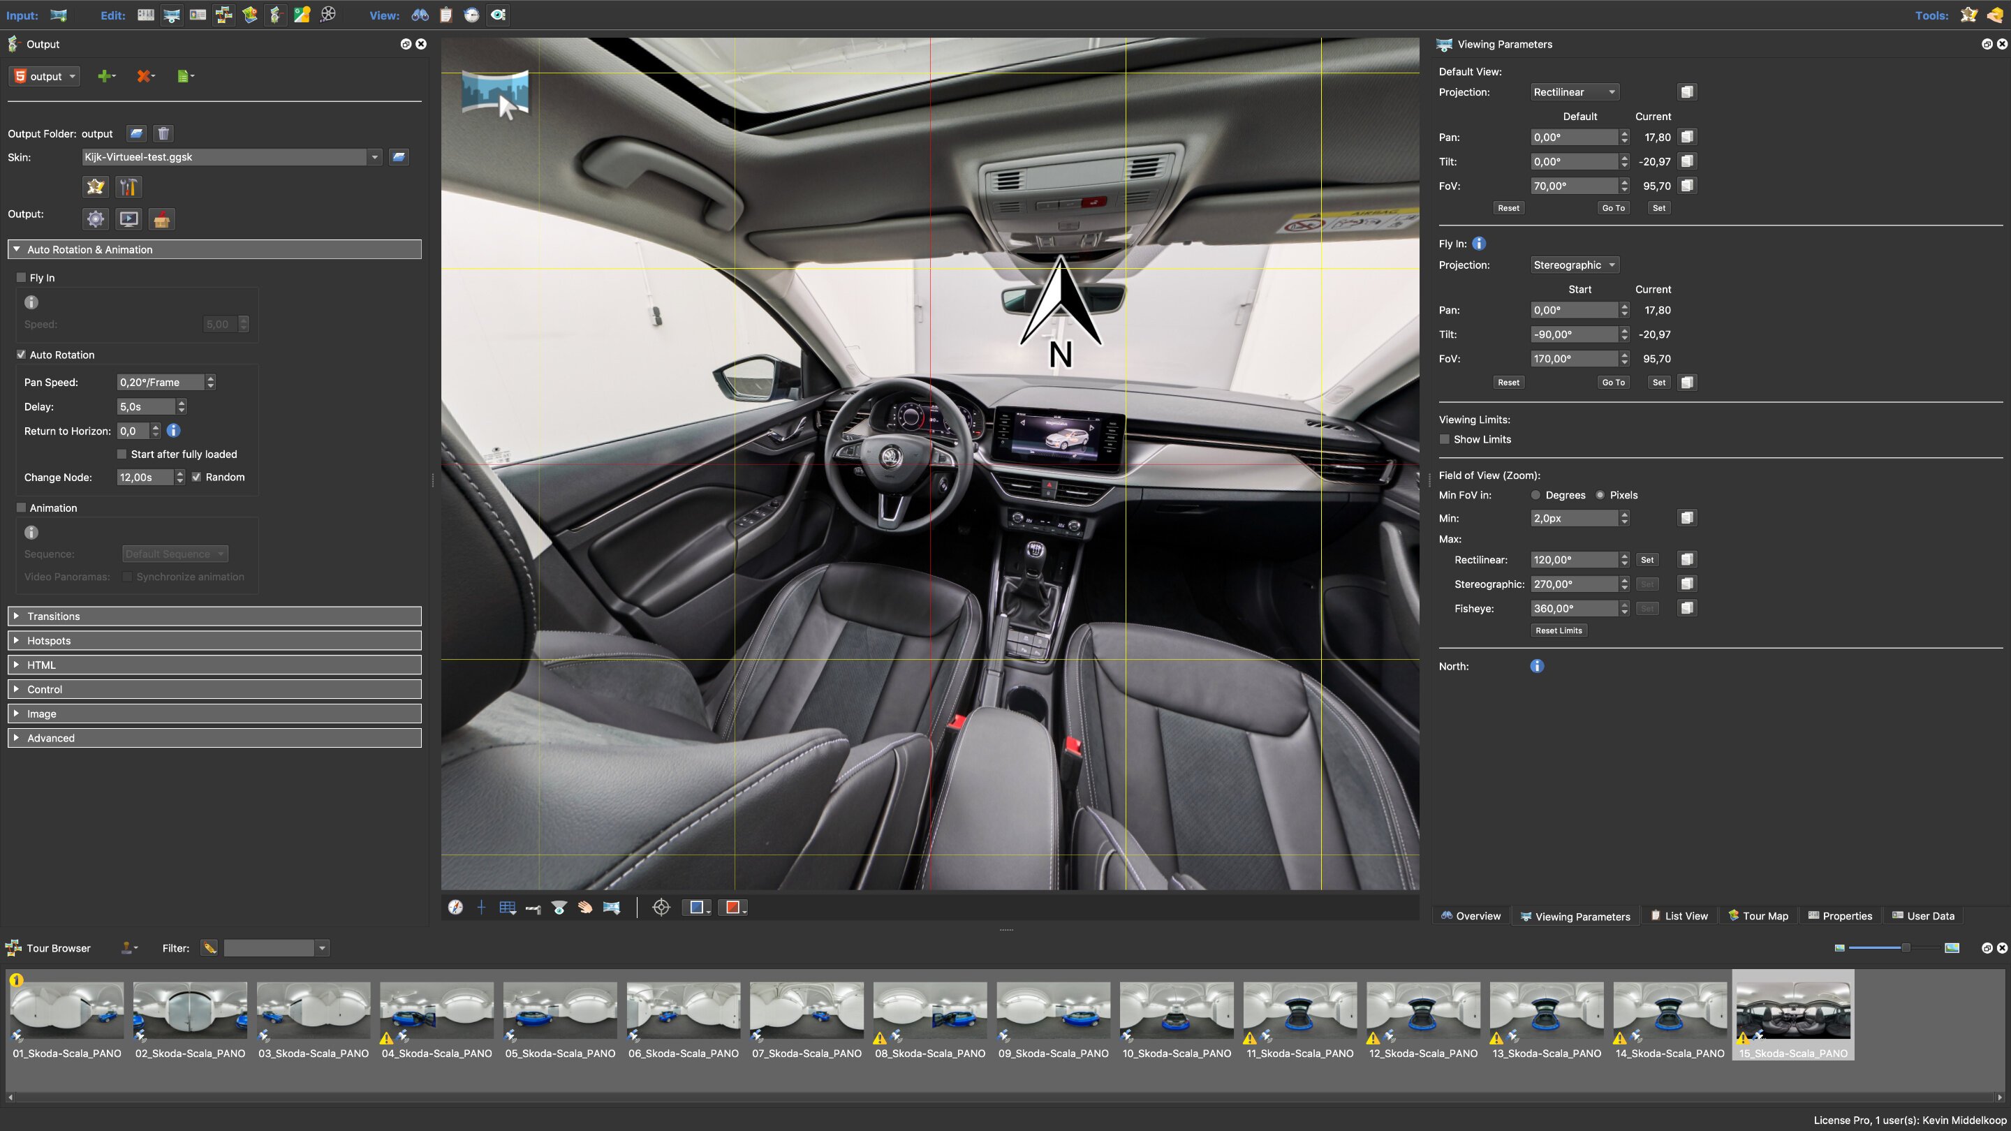Click the green plus add output icon
The image size is (2011, 1131).
click(105, 77)
